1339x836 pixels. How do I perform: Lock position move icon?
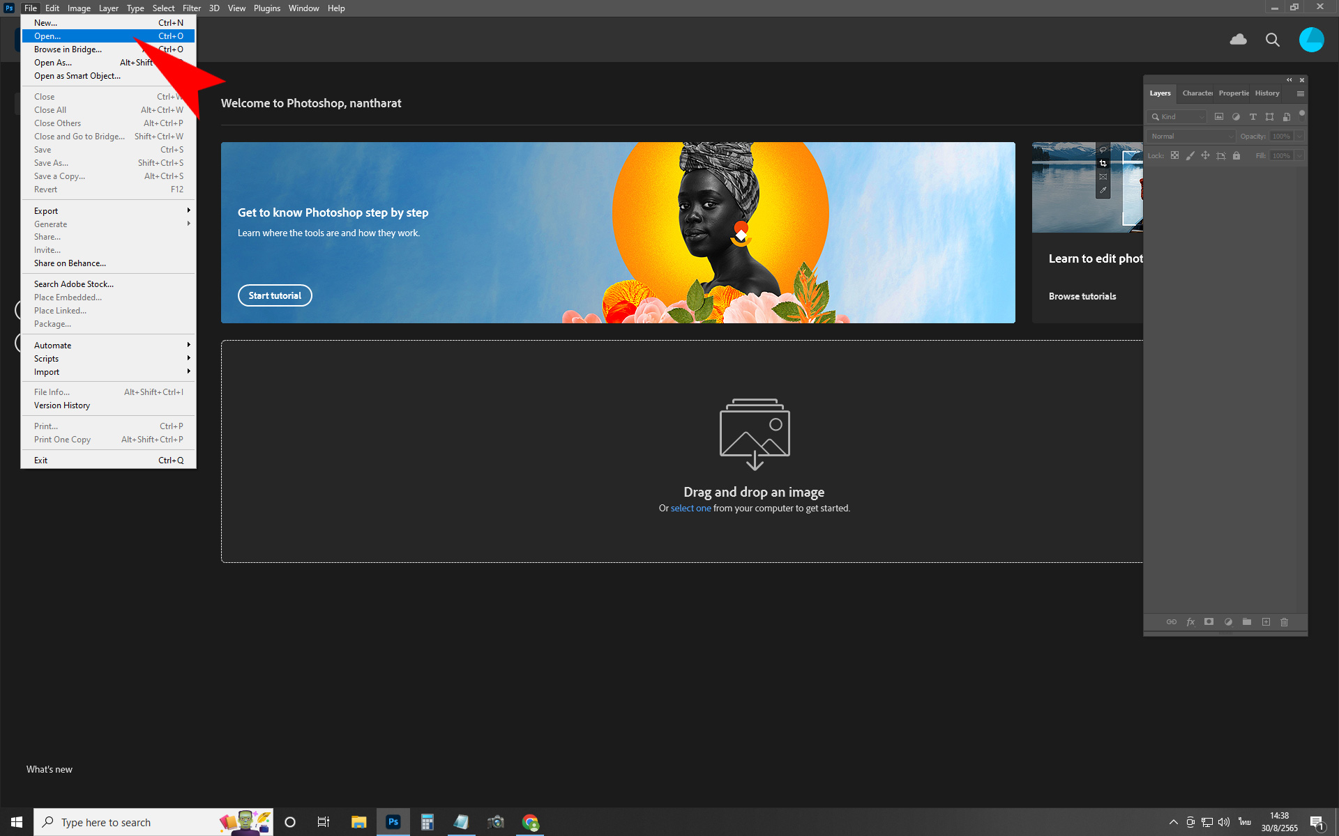tap(1205, 155)
